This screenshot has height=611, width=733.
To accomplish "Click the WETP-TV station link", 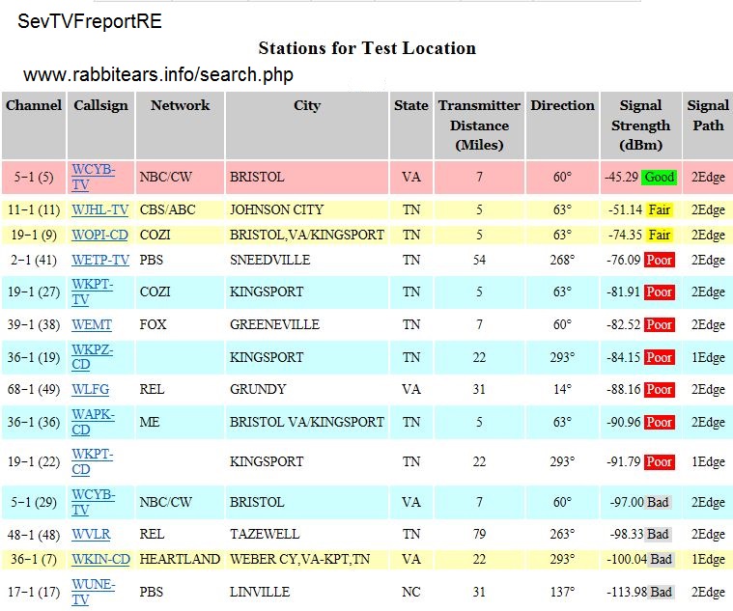I will pyautogui.click(x=99, y=260).
